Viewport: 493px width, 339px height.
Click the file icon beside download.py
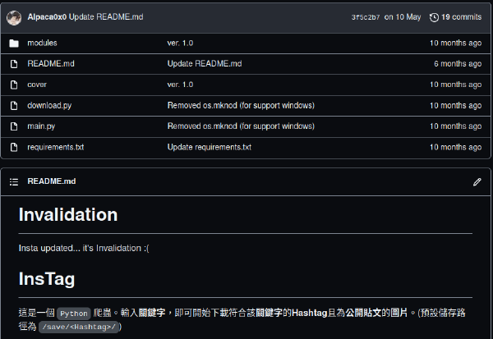tap(14, 105)
